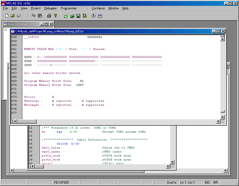Click the 'Program Memory Words Free' line
The image size is (239, 186).
tap(54, 85)
